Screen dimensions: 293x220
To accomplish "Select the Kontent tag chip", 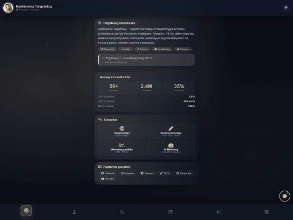I will coord(142,49).
